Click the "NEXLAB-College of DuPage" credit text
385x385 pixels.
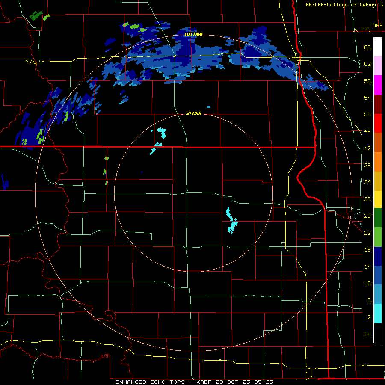pos(341,5)
